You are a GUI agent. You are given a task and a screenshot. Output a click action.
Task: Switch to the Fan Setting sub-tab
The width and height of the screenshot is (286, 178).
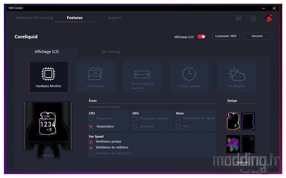click(110, 51)
